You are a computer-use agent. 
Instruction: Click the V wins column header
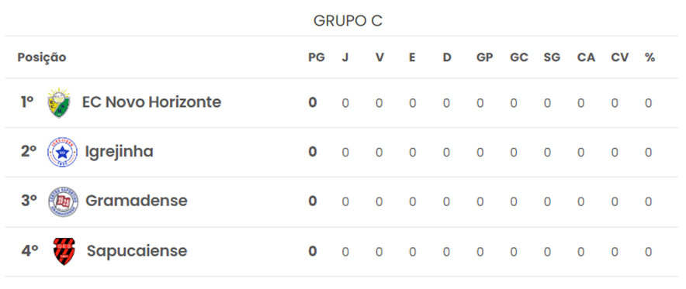pos(379,57)
